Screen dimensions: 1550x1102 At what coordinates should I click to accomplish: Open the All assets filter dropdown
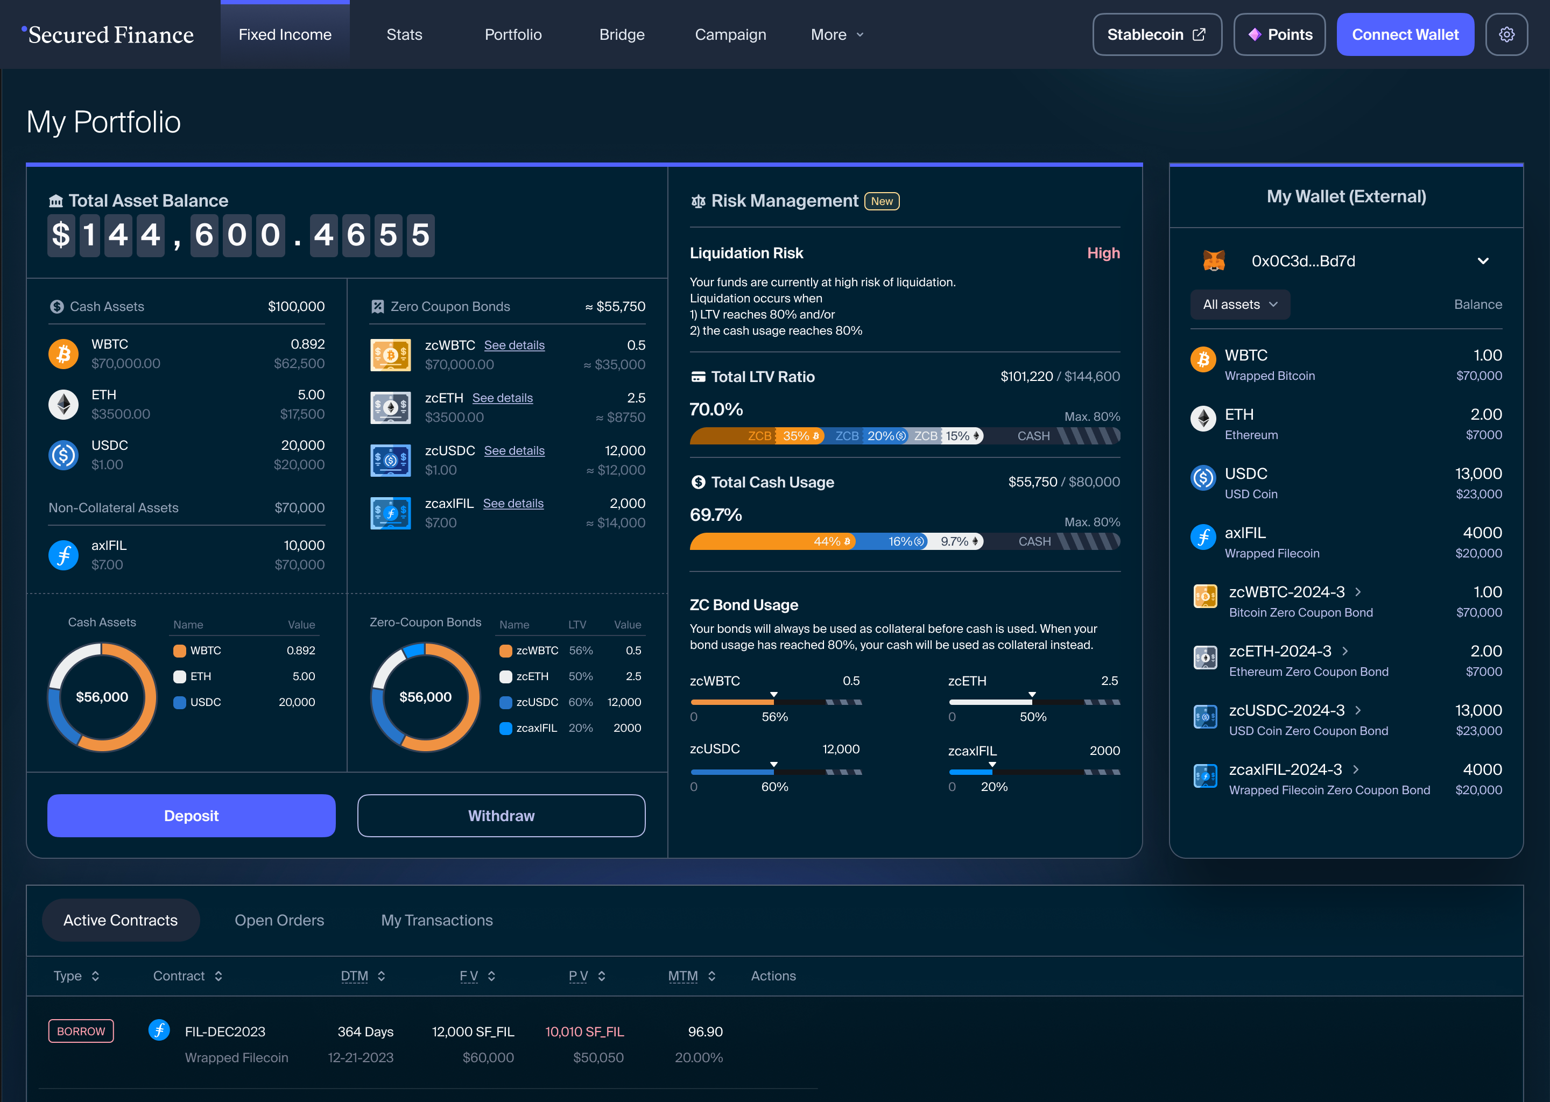pos(1240,305)
